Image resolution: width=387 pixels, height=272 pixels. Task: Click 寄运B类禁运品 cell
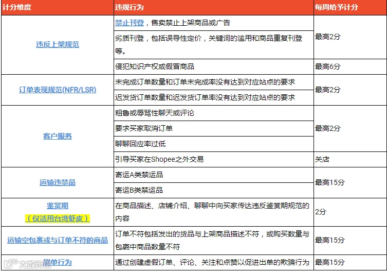tap(214, 190)
